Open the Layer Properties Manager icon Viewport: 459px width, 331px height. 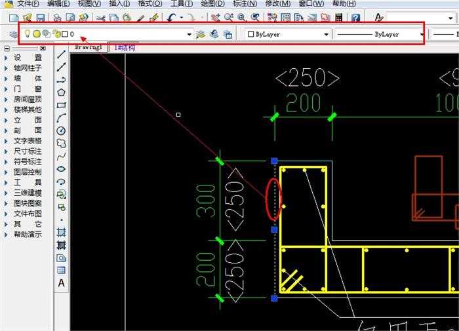pyautogui.click(x=14, y=34)
